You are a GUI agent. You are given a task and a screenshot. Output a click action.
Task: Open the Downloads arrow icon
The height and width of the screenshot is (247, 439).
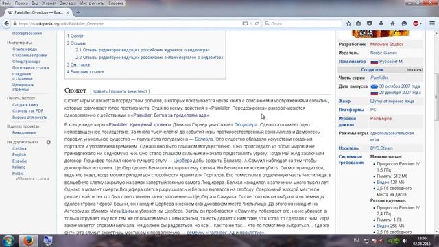click(381, 23)
